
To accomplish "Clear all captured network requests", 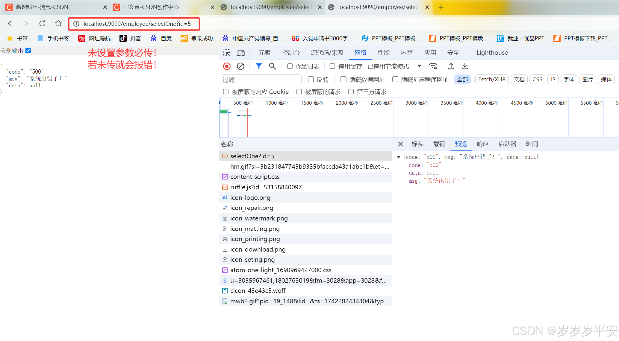I will 241,66.
